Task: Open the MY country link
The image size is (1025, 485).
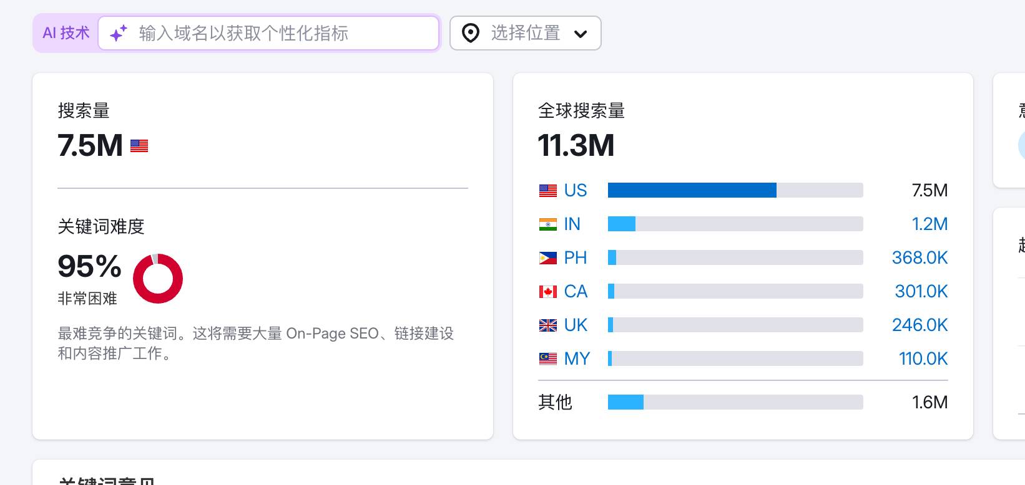Action: click(x=577, y=358)
